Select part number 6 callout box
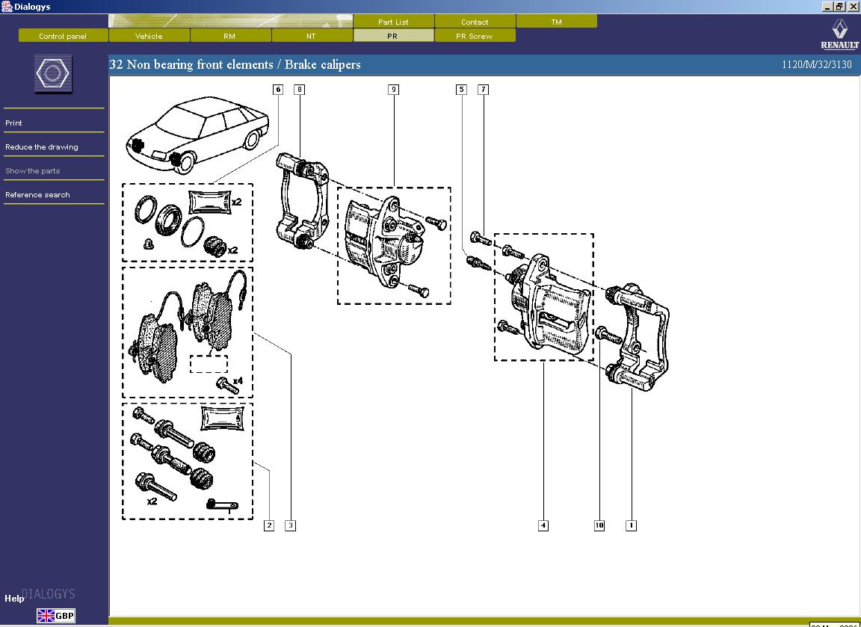 tap(278, 90)
